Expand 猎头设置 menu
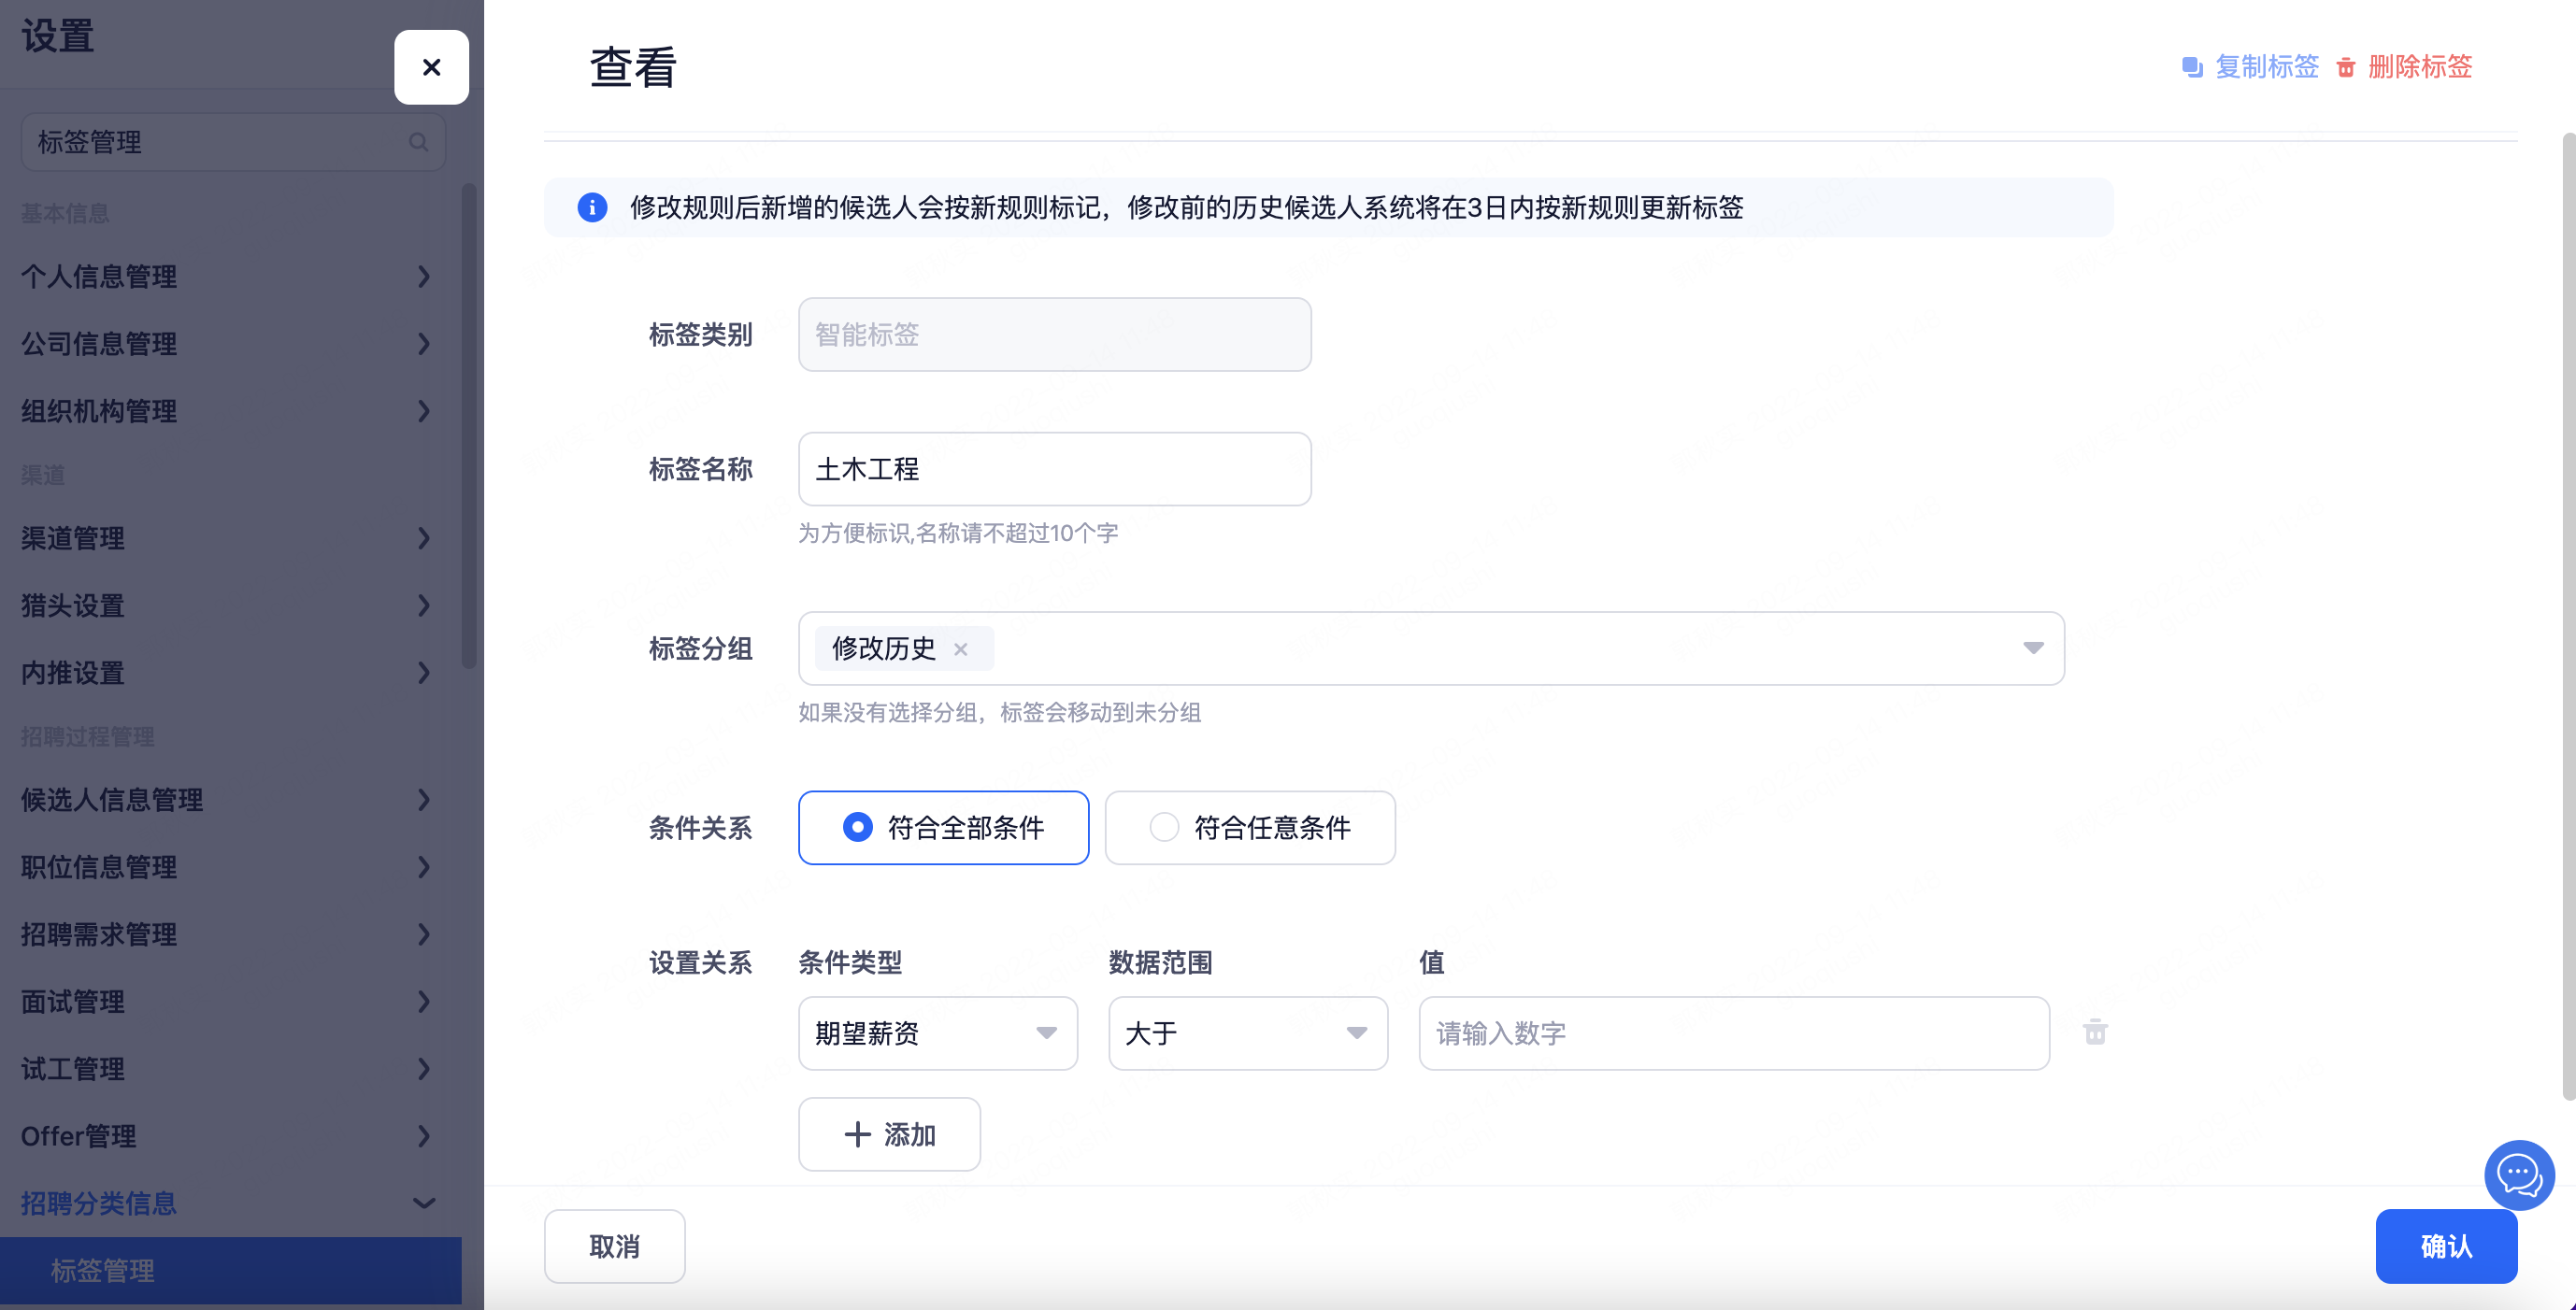This screenshot has height=1310, width=2576. coord(230,605)
